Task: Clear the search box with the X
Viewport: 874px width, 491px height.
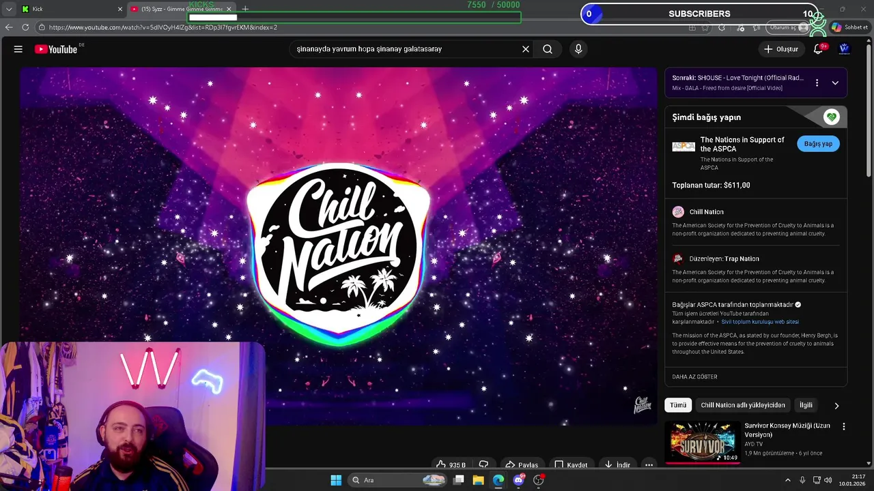Action: pos(526,49)
